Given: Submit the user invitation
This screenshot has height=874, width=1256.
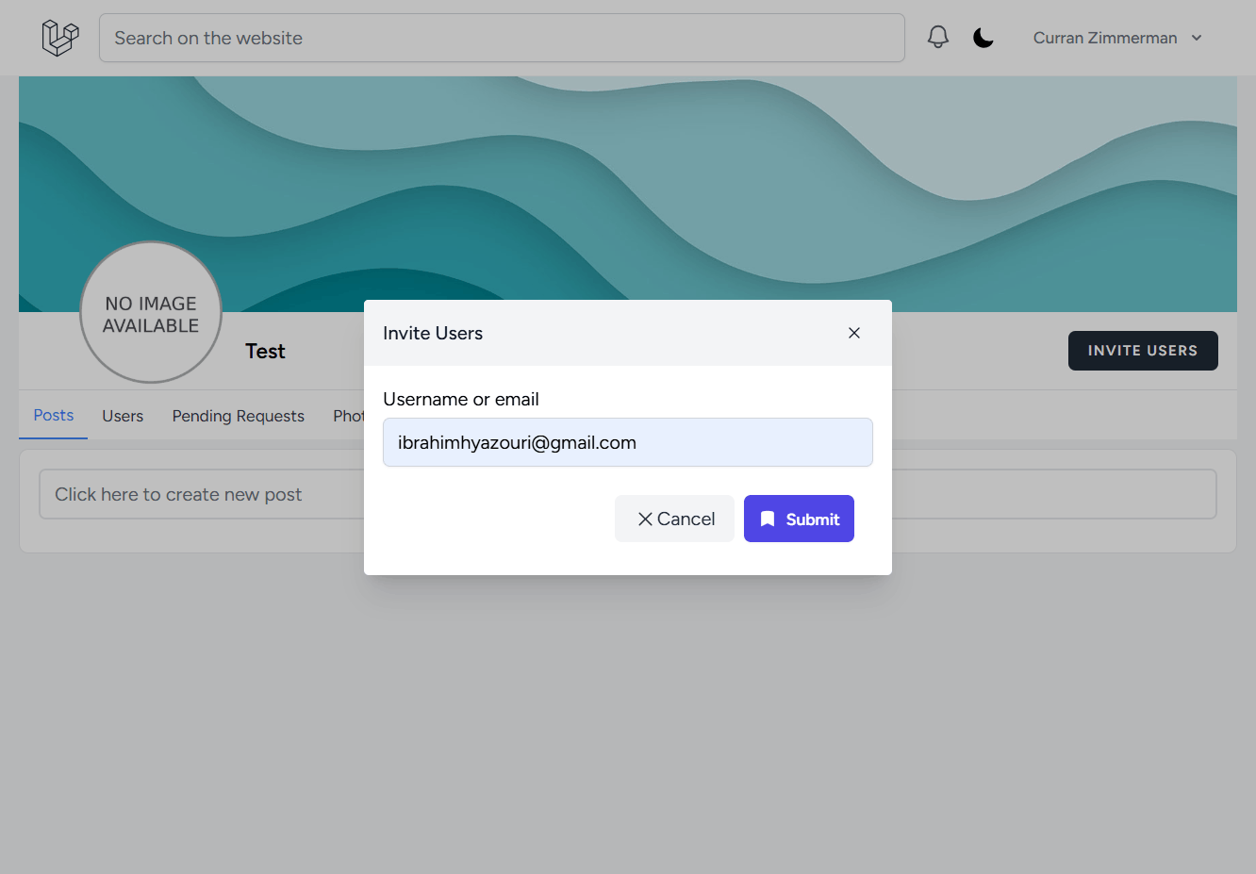Looking at the screenshot, I should point(799,519).
